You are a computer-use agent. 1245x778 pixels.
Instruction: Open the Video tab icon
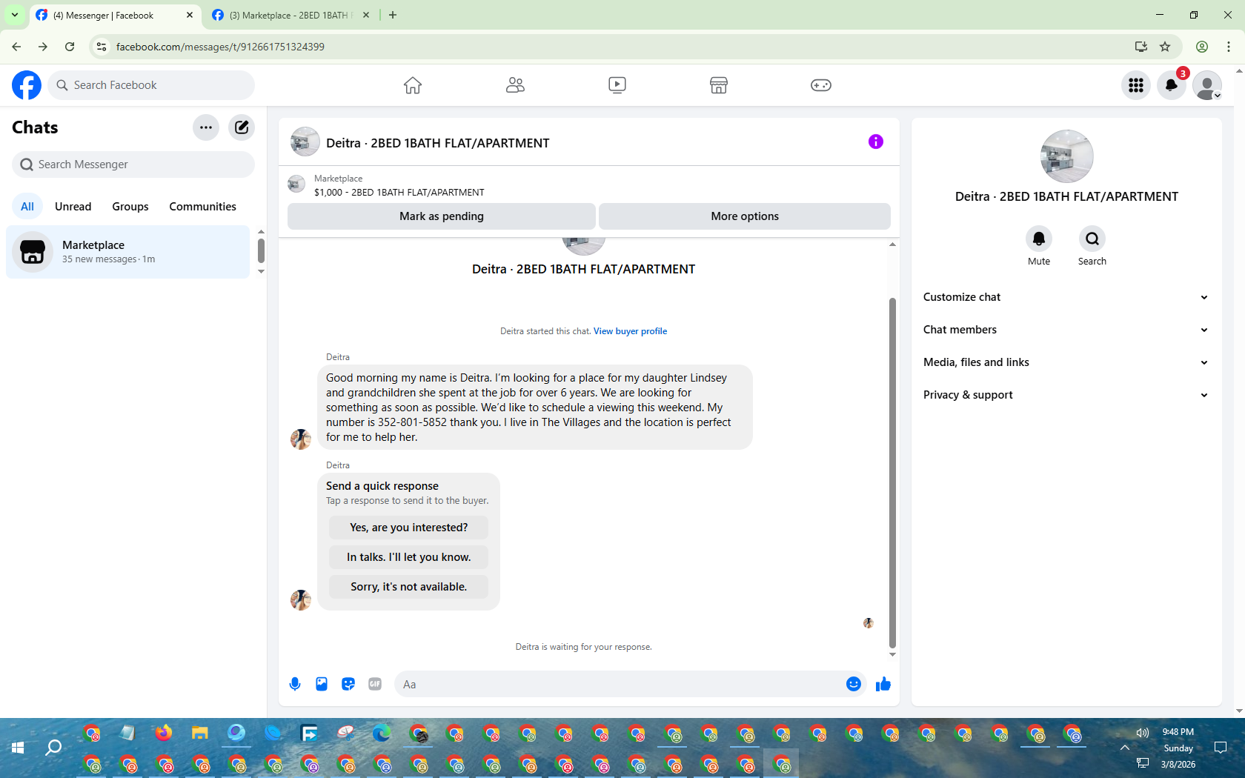click(x=617, y=85)
